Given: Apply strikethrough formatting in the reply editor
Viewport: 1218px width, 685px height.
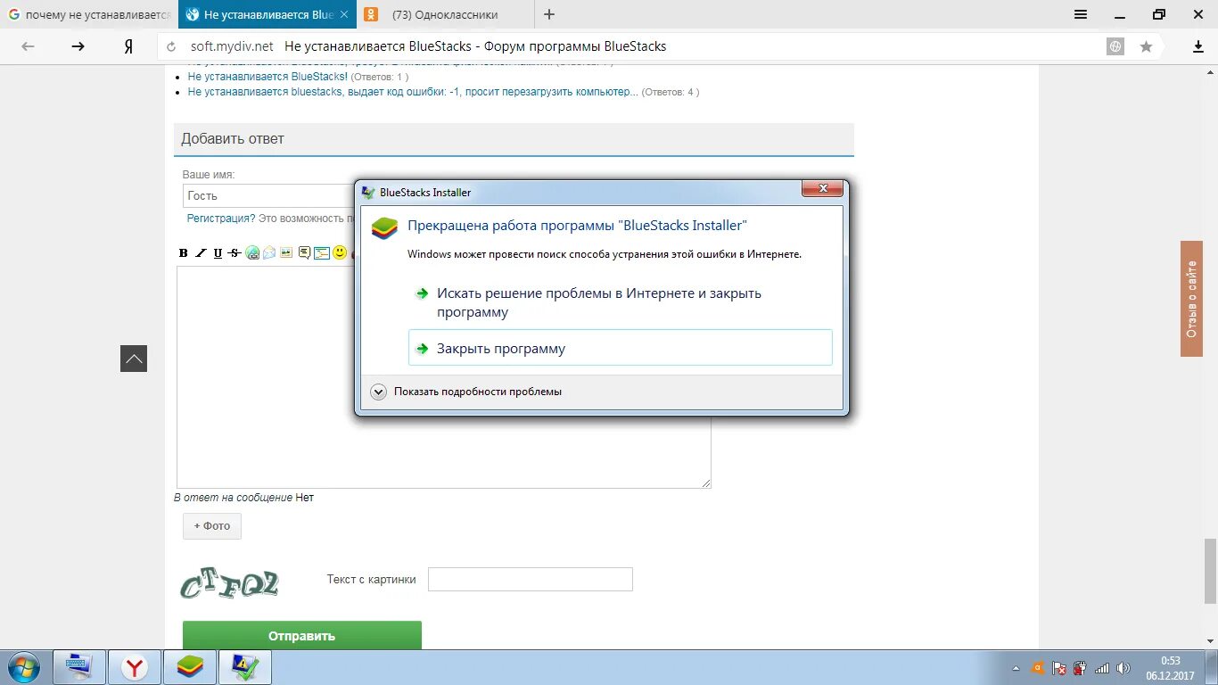Looking at the screenshot, I should [235, 253].
